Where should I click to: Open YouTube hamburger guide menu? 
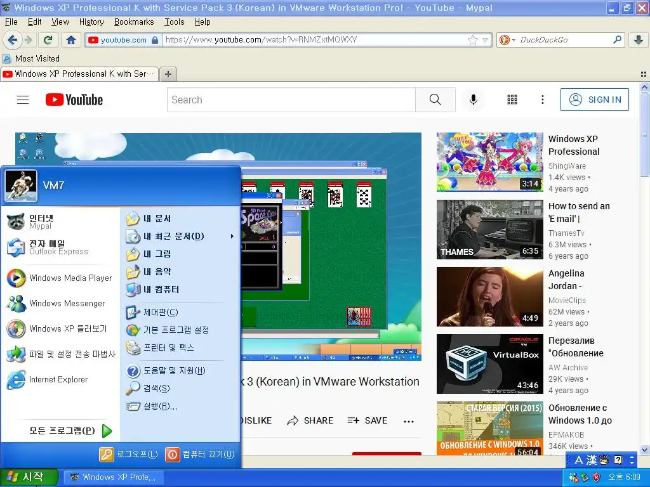tap(23, 100)
